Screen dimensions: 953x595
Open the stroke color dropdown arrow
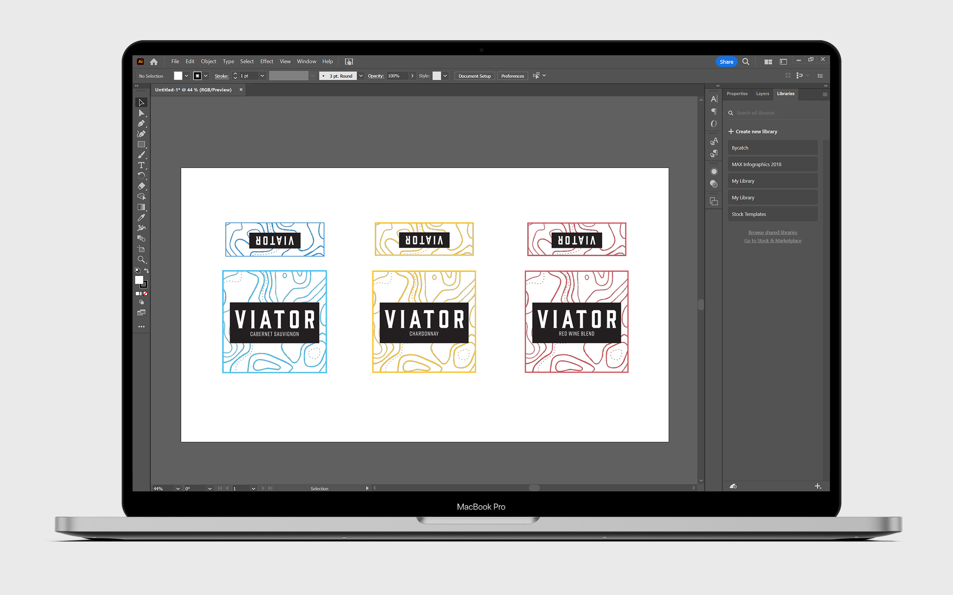tap(205, 76)
